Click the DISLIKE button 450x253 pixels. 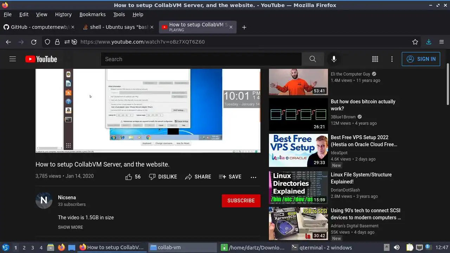(163, 177)
